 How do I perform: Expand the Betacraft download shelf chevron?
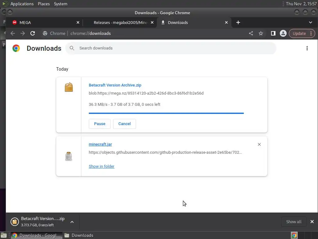[72, 222]
